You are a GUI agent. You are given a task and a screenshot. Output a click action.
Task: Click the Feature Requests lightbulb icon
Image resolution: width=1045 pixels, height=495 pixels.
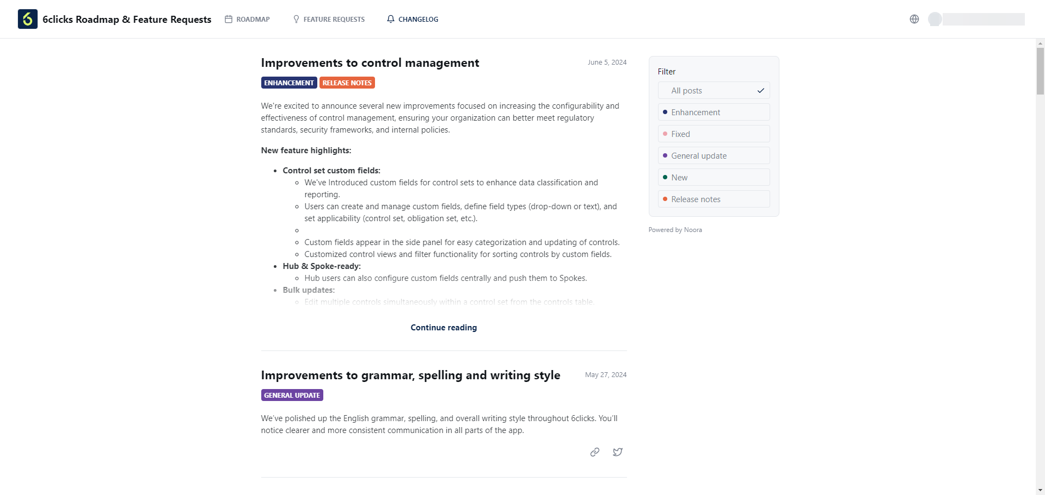(x=296, y=19)
